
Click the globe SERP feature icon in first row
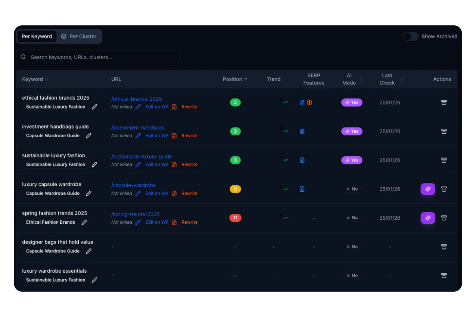click(309, 103)
